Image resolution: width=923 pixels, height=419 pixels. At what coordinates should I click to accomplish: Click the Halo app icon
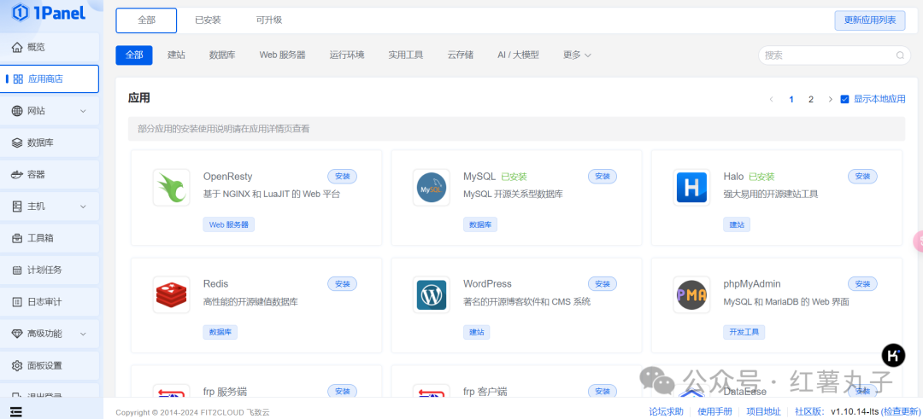point(691,188)
